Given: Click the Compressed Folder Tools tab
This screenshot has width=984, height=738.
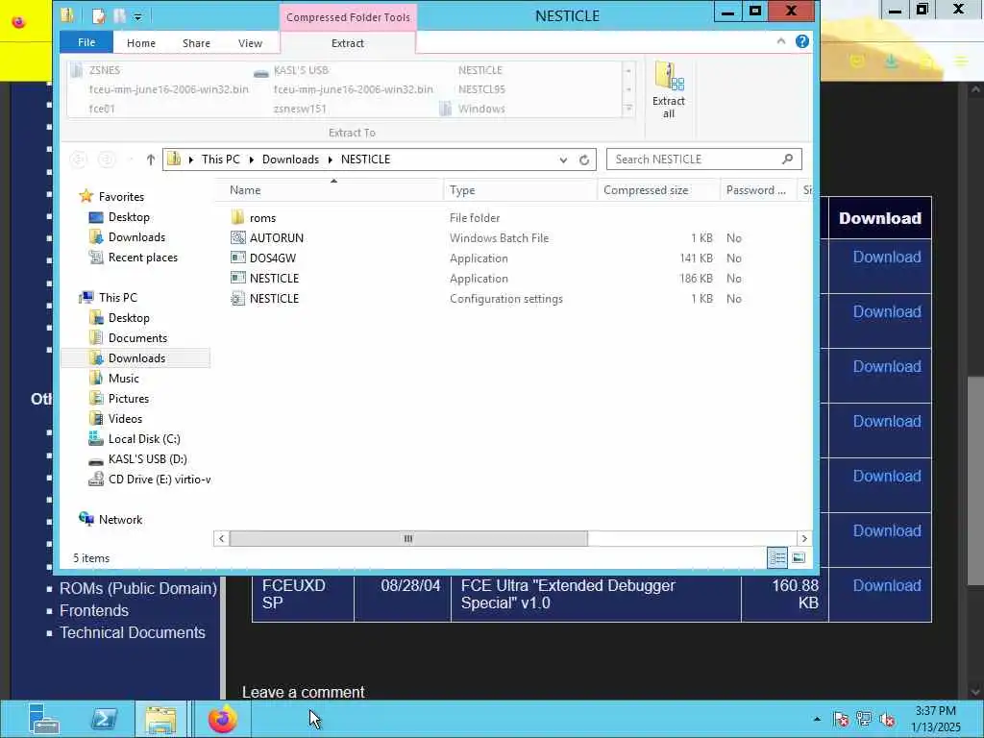Looking at the screenshot, I should click(348, 17).
